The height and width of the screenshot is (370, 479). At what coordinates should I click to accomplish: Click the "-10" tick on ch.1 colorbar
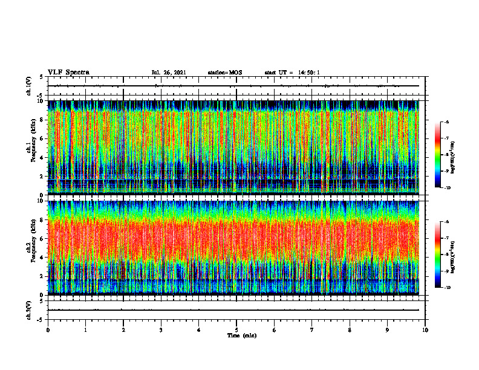tap(447, 187)
